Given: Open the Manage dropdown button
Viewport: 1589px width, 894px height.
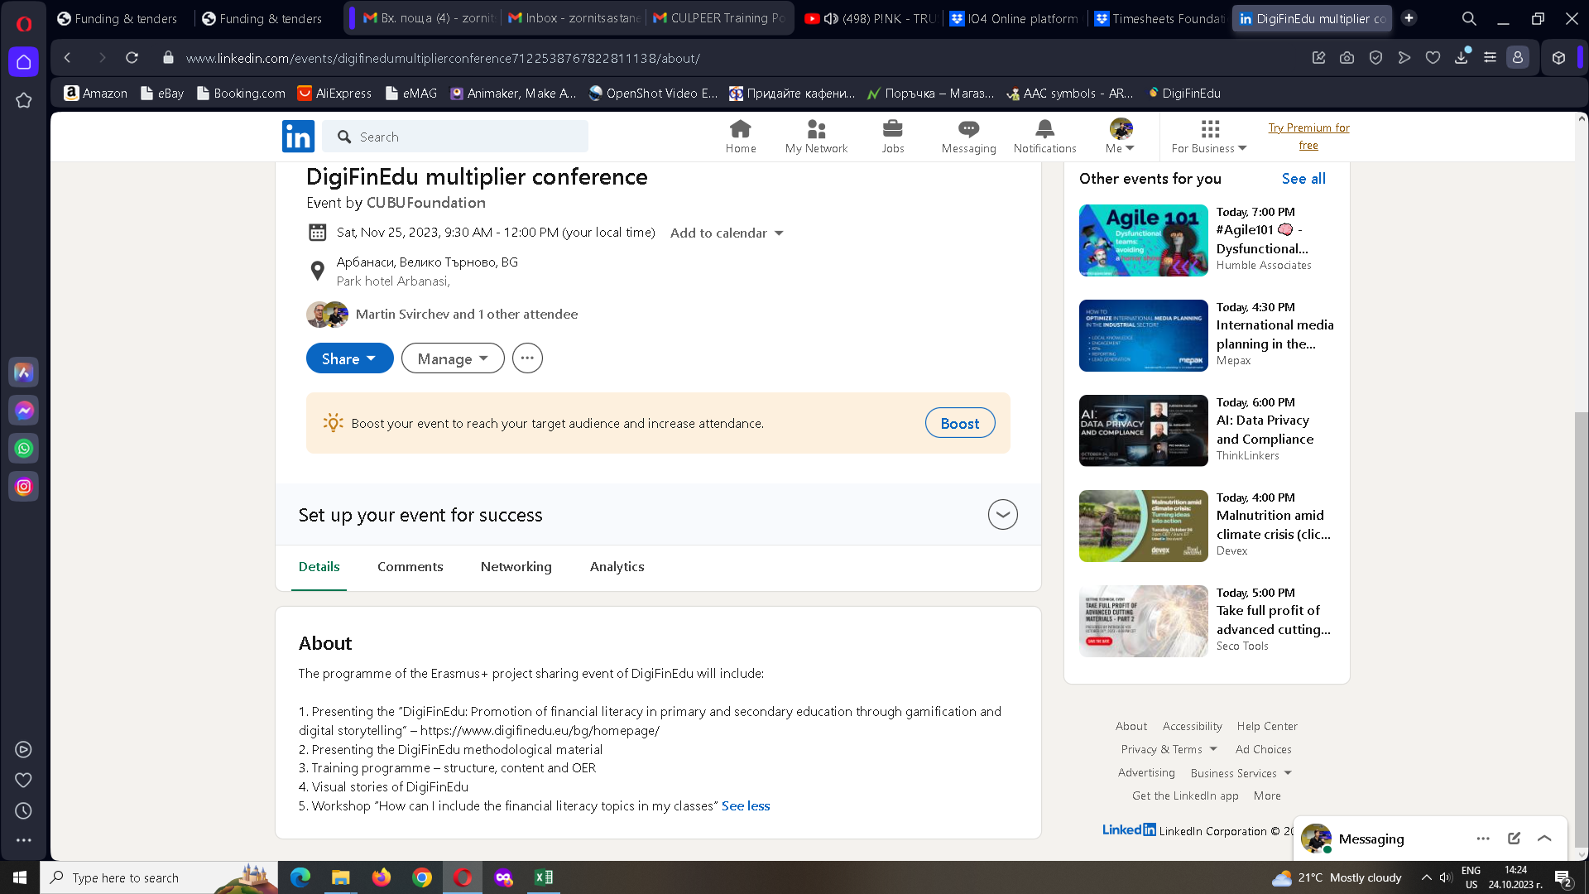Looking at the screenshot, I should click(453, 358).
